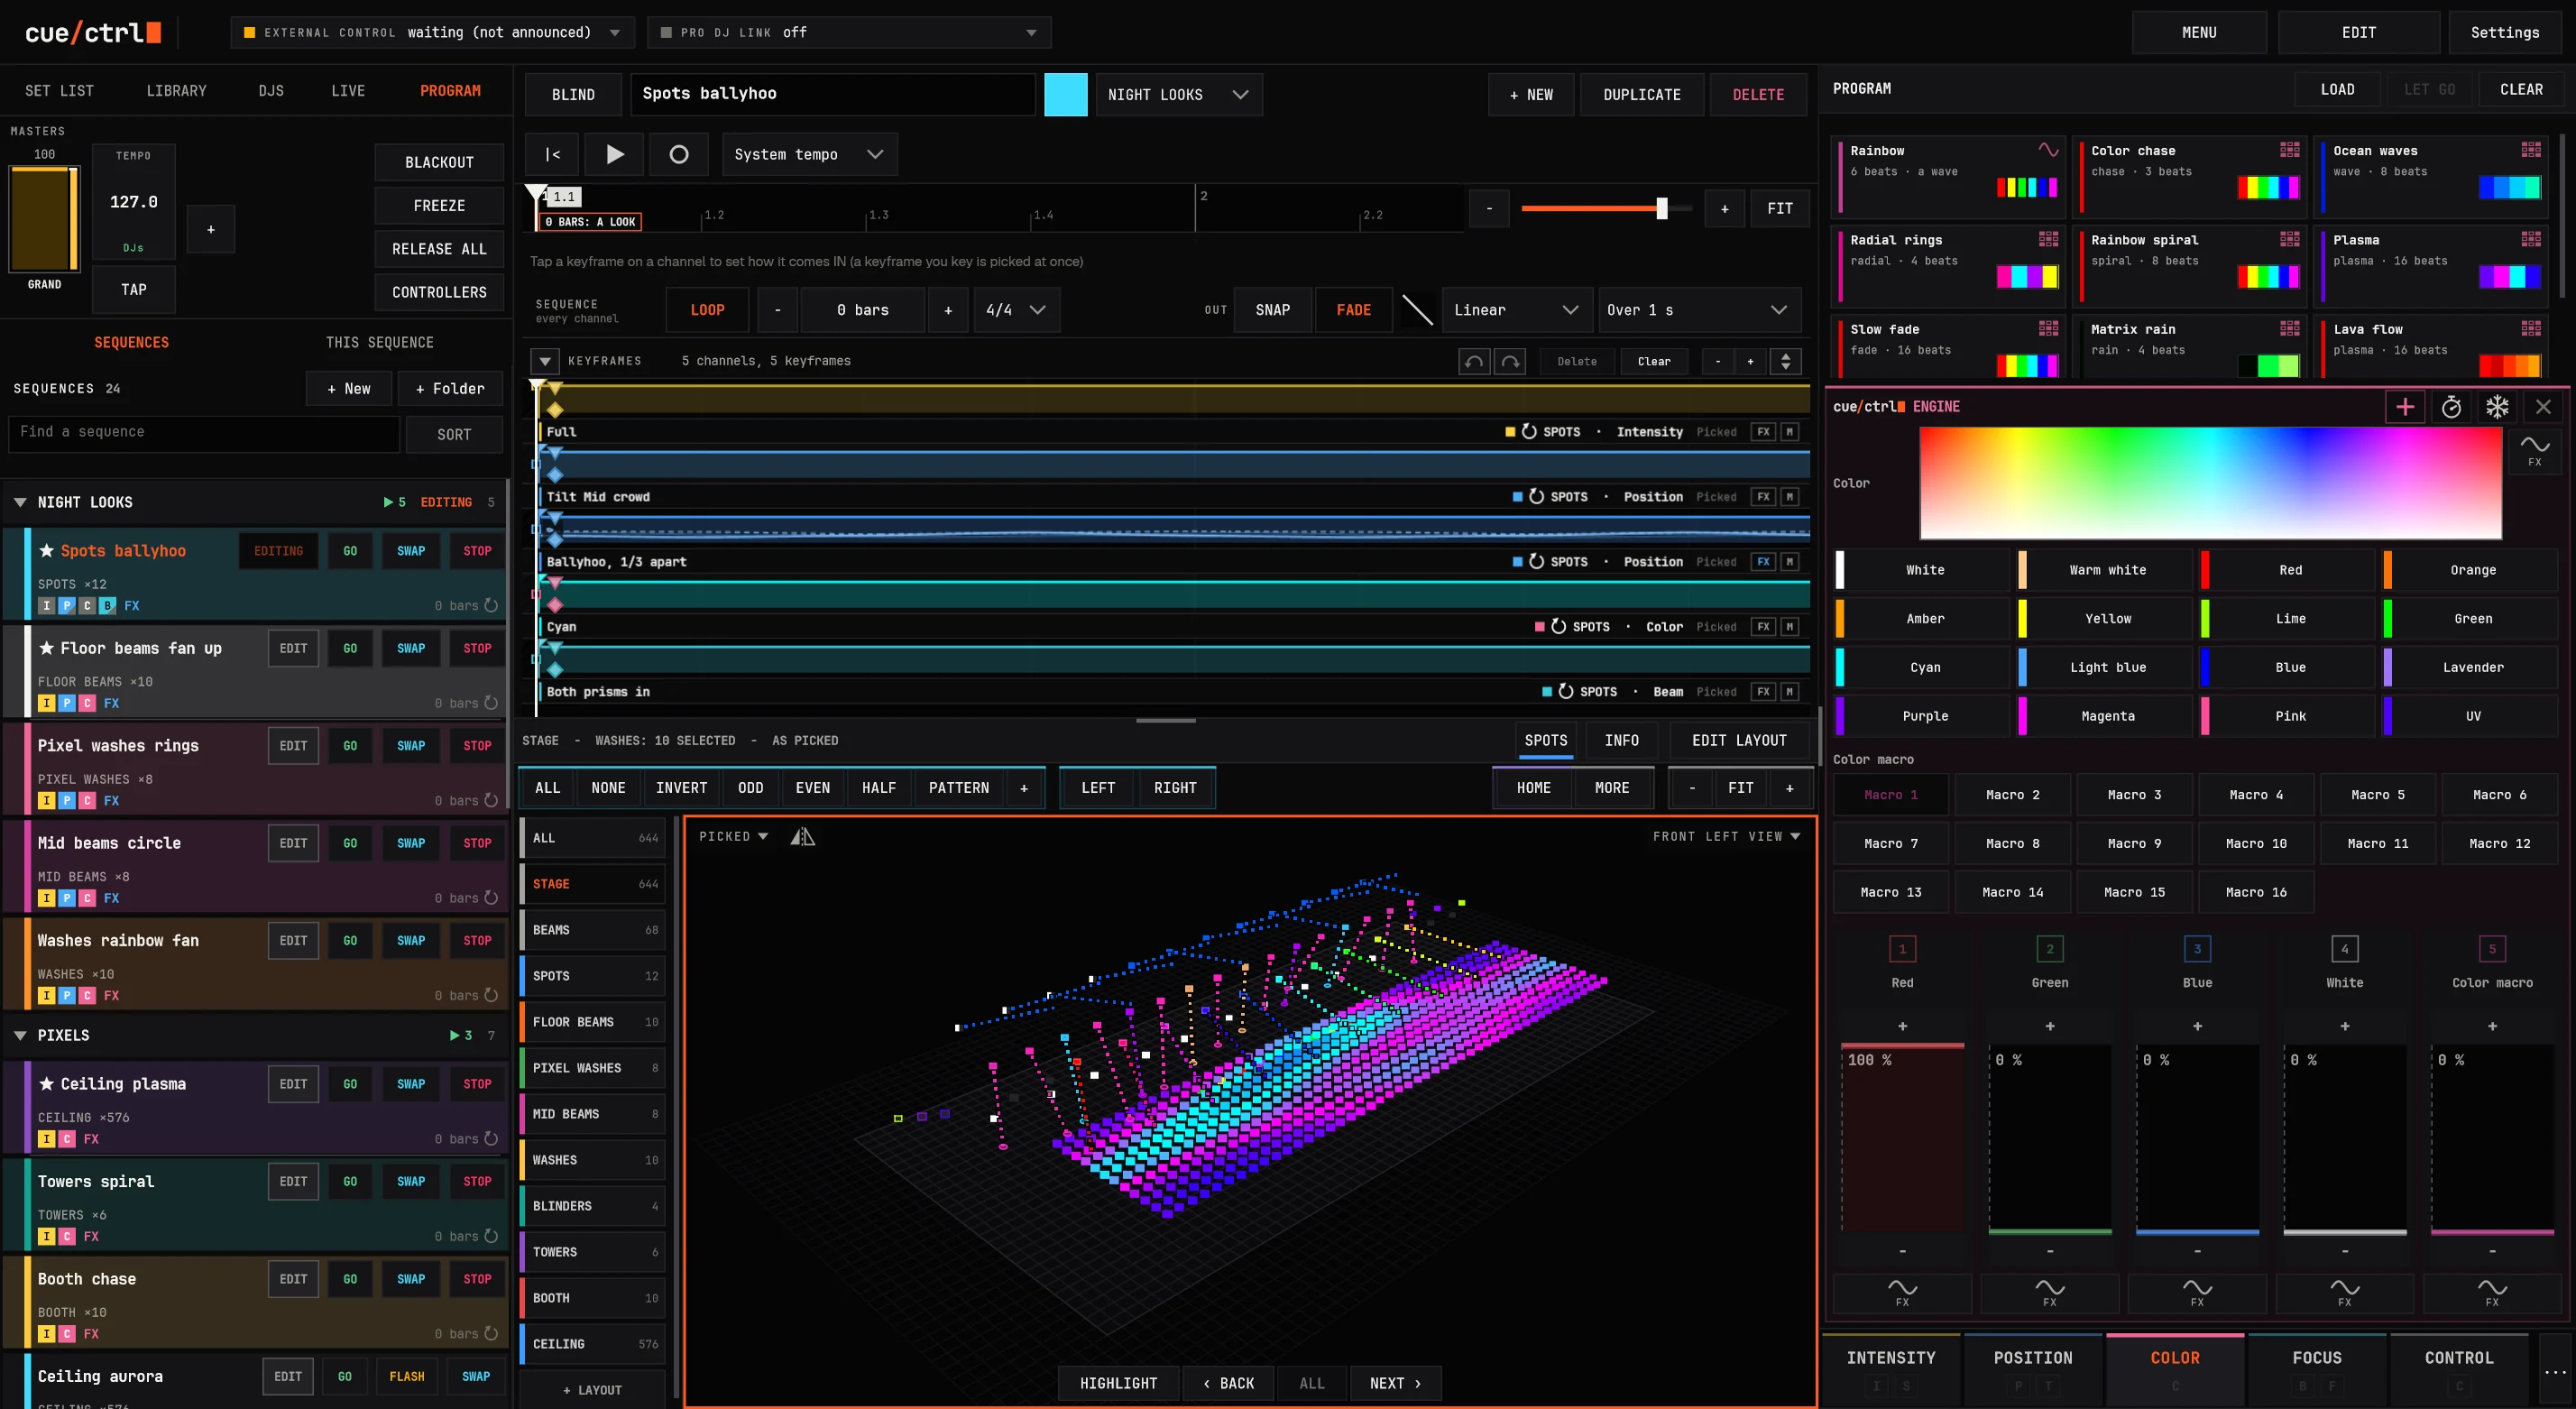Toggle BLACKOUT master
2576x1409 pixels.
439,162
